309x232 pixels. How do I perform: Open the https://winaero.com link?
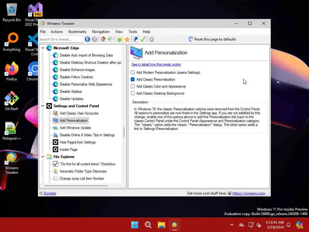click(x=249, y=193)
